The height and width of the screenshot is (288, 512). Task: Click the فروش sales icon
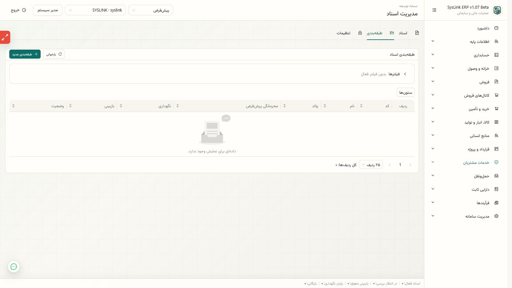(x=496, y=82)
